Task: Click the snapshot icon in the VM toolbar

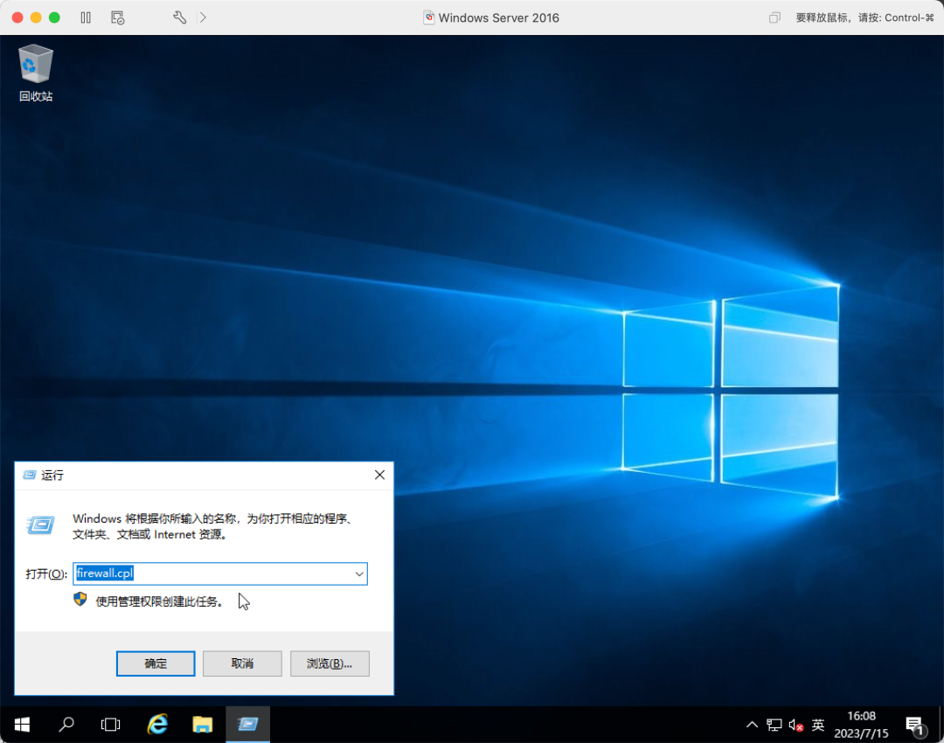Action: [118, 17]
